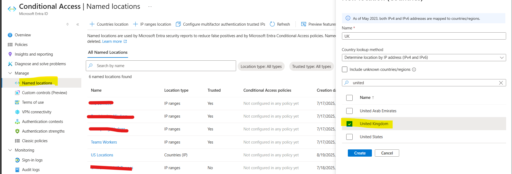Click the Search by name field

point(161,66)
